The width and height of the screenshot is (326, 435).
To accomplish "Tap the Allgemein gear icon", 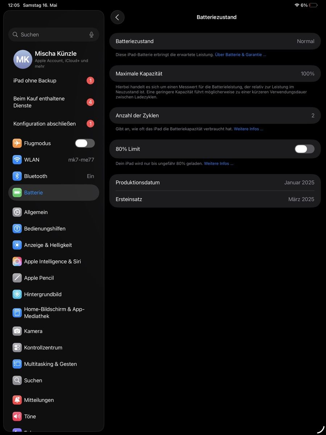I will (x=17, y=212).
